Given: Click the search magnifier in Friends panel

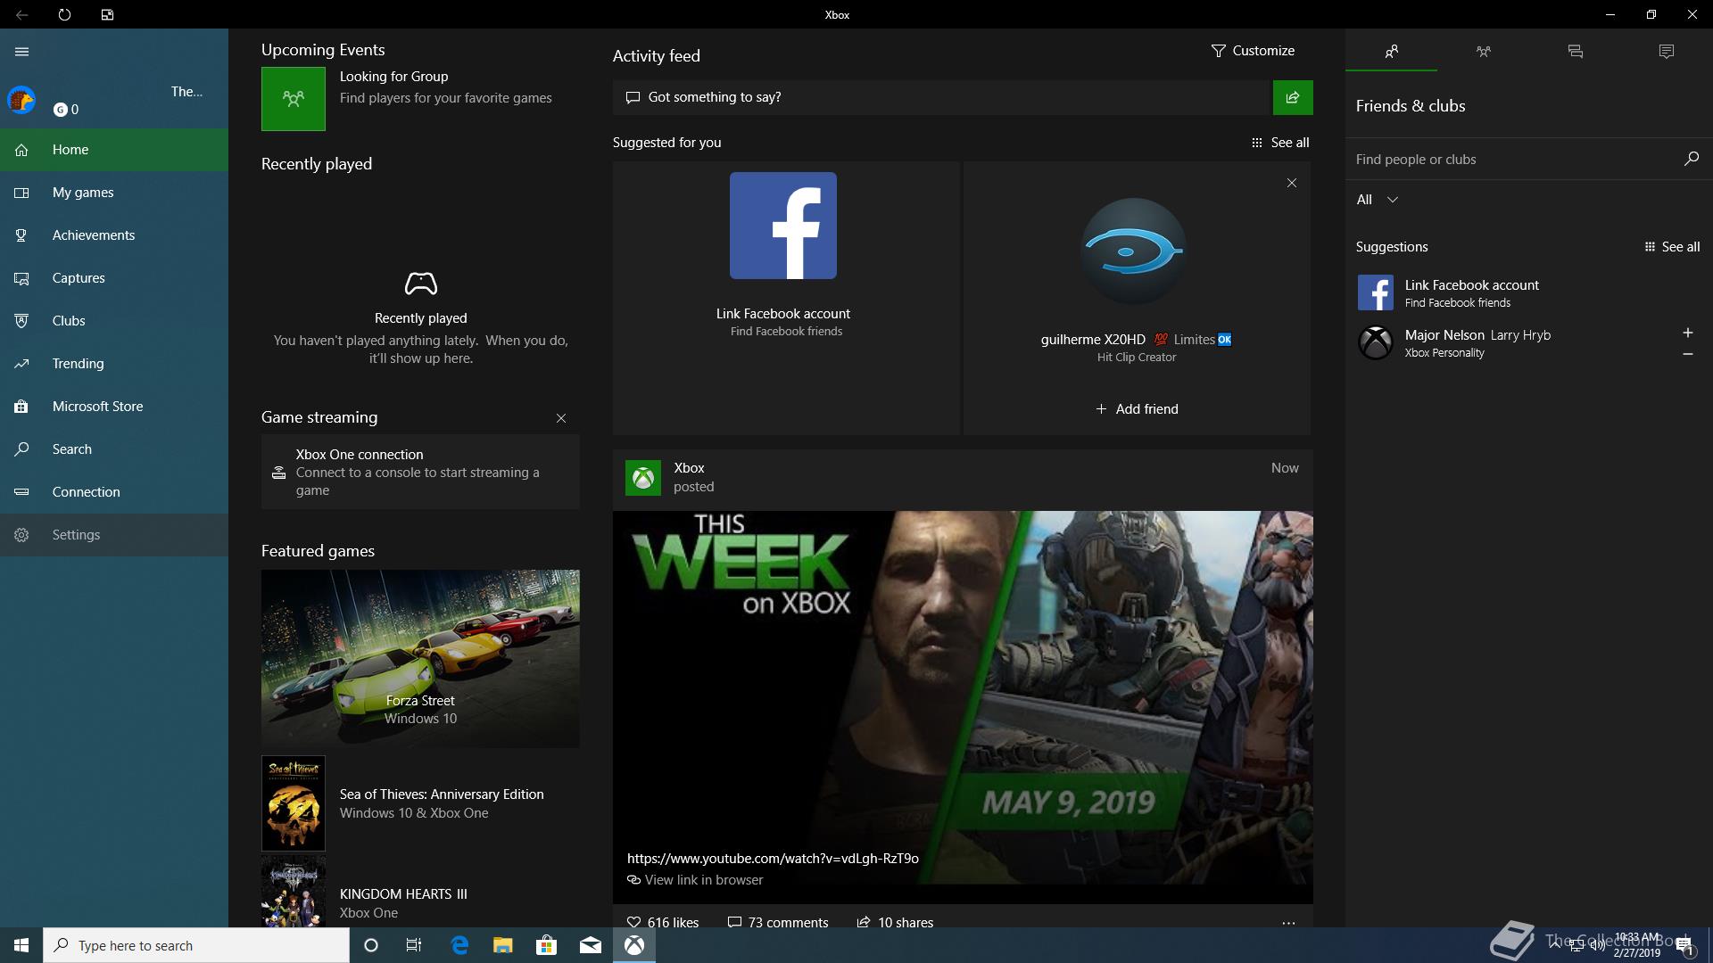Looking at the screenshot, I should tap(1691, 159).
